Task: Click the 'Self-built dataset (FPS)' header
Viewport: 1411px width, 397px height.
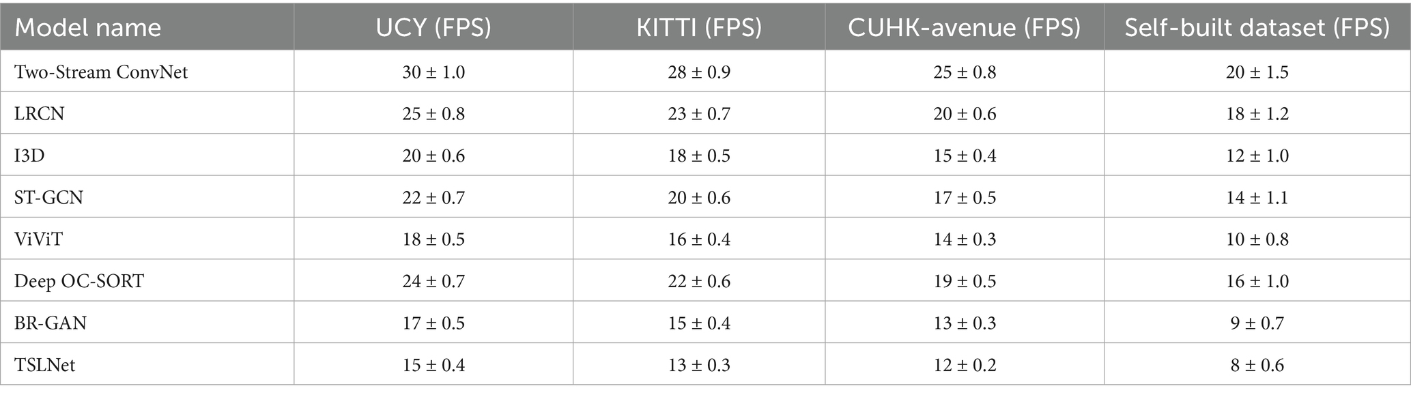Action: coord(1257,27)
